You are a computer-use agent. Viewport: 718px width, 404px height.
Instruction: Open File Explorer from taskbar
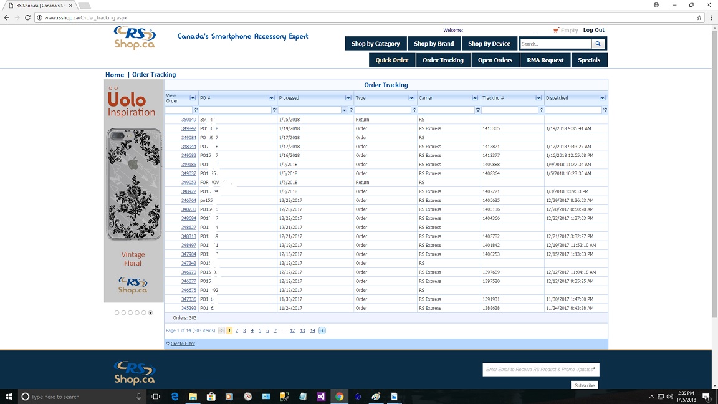pos(193,397)
